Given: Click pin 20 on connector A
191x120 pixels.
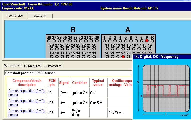Looking at the screenshot, I should [107, 56].
